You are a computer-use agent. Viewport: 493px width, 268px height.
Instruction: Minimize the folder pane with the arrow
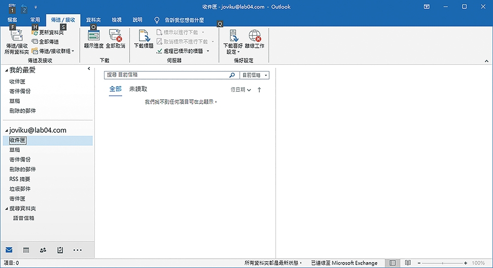[89, 69]
